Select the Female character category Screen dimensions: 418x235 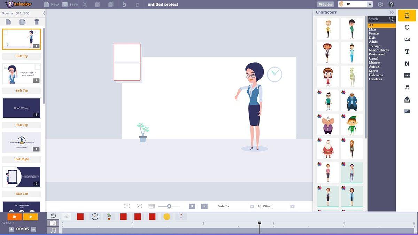[x=373, y=33]
